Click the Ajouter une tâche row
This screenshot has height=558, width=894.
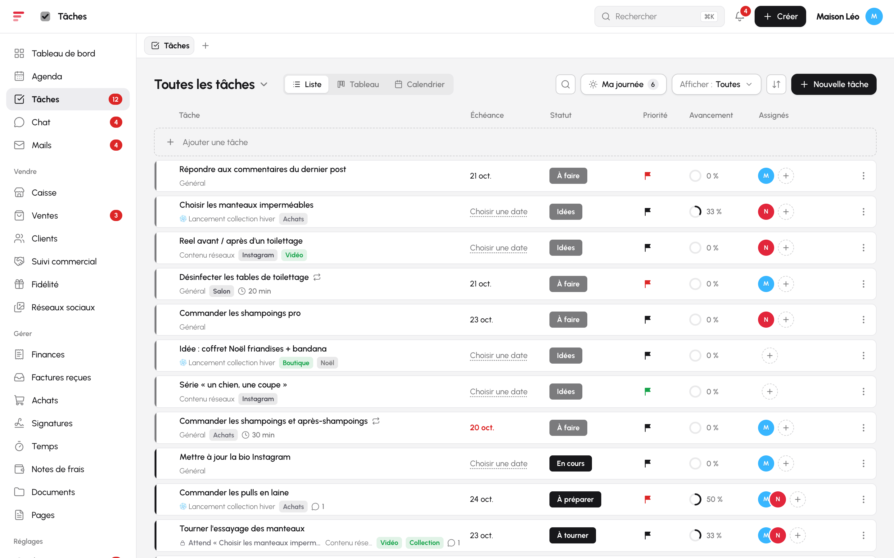click(x=515, y=142)
